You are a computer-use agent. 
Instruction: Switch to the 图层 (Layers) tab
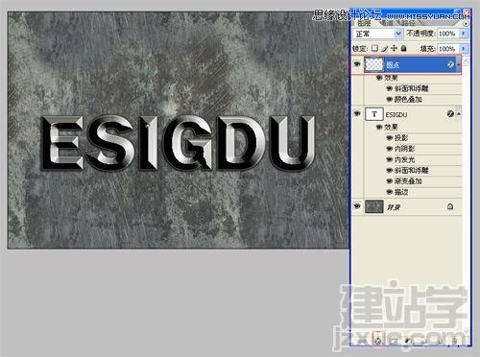click(365, 23)
